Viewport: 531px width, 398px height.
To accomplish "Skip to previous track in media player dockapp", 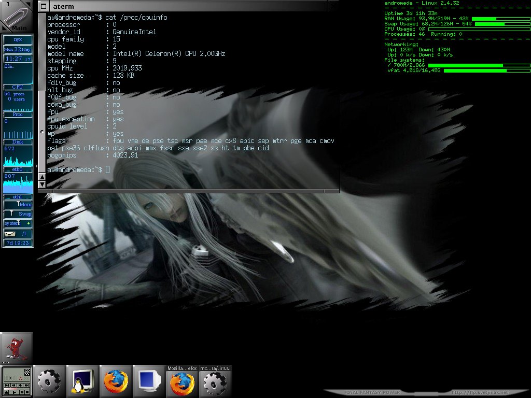I will (7, 385).
